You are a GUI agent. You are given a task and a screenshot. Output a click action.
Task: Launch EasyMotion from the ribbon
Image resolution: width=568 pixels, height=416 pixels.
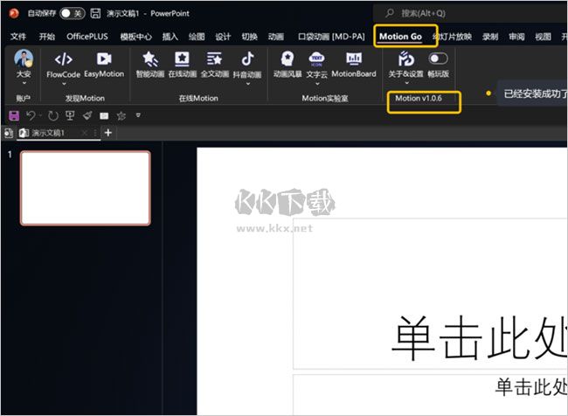pyautogui.click(x=104, y=64)
